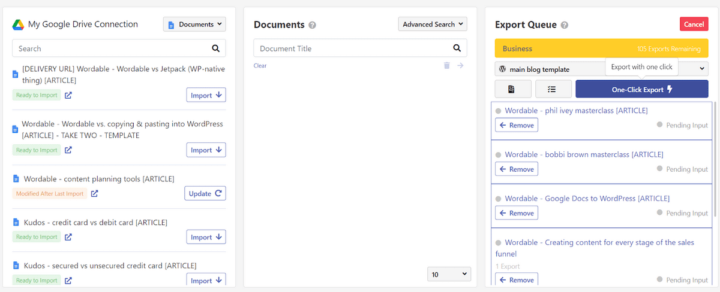The width and height of the screenshot is (720, 292).
Task: Open the Jetpack document external link icon
Action: (68, 95)
